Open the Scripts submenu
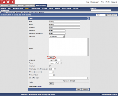The height and width of the screenshot is (96, 118). click(x=45, y=8)
